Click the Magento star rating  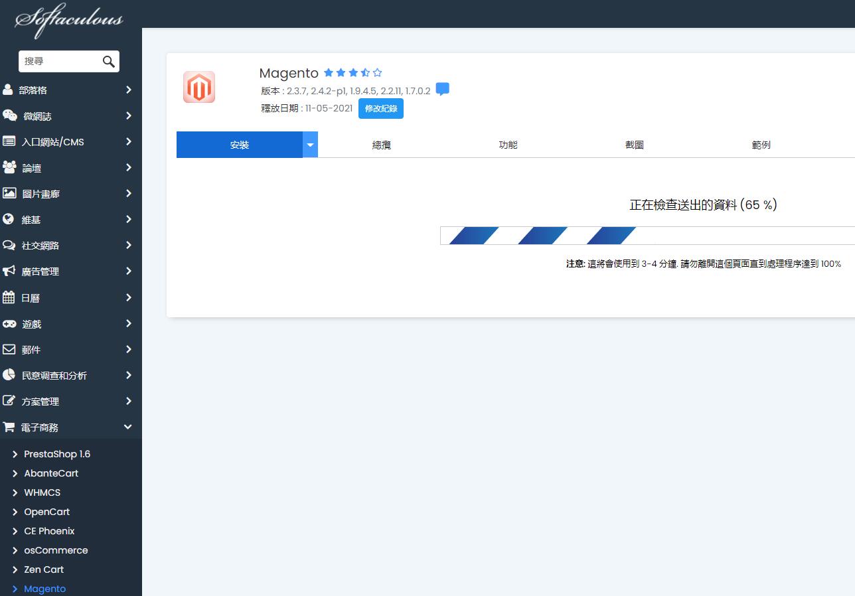click(x=353, y=73)
